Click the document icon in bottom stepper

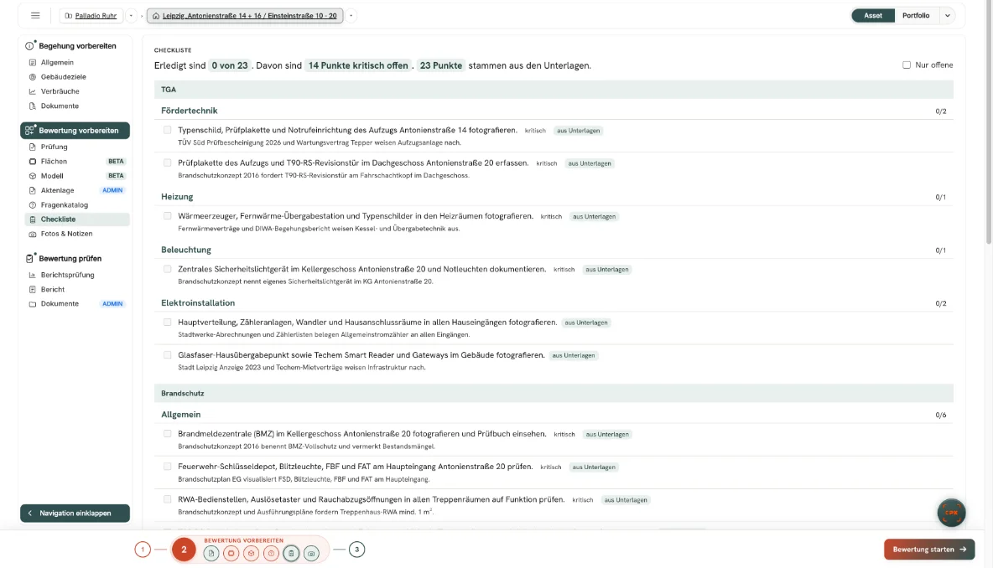point(211,554)
